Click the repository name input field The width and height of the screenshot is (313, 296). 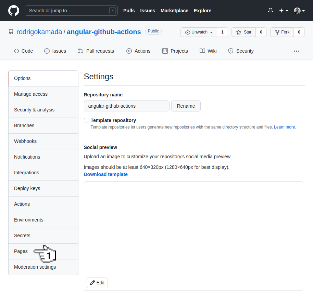127,106
